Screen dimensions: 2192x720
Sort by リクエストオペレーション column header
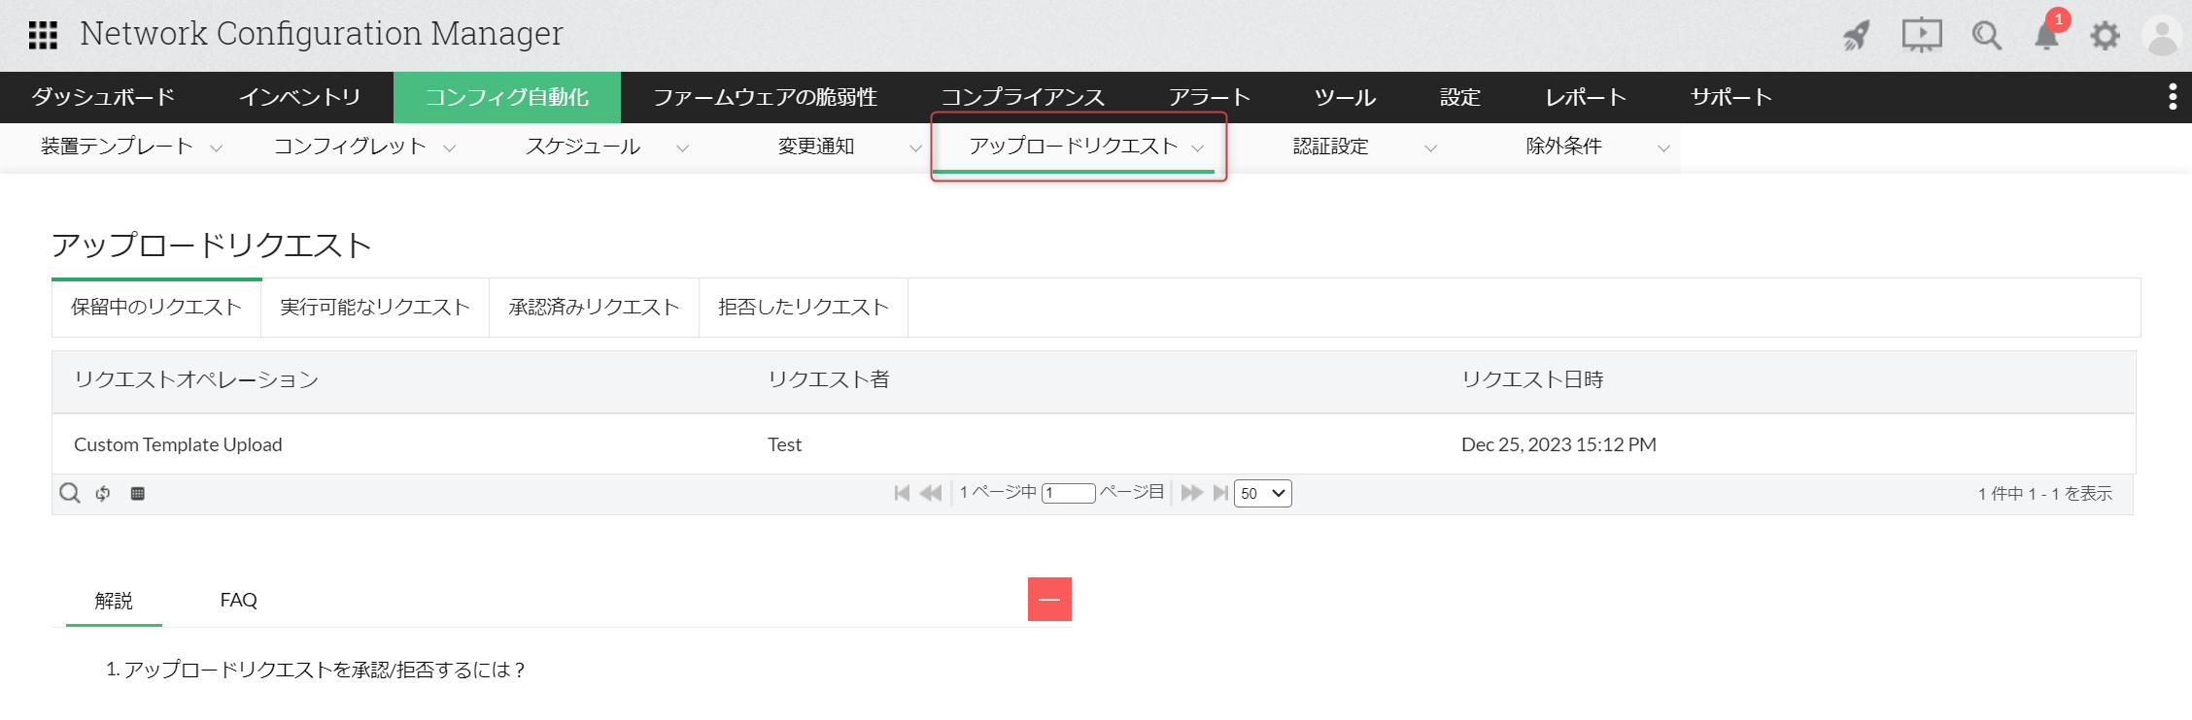click(x=196, y=379)
